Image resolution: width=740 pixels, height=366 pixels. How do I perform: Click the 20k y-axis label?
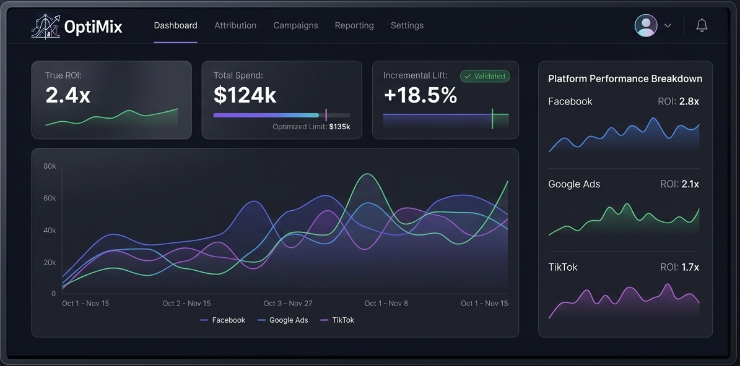[x=50, y=262]
